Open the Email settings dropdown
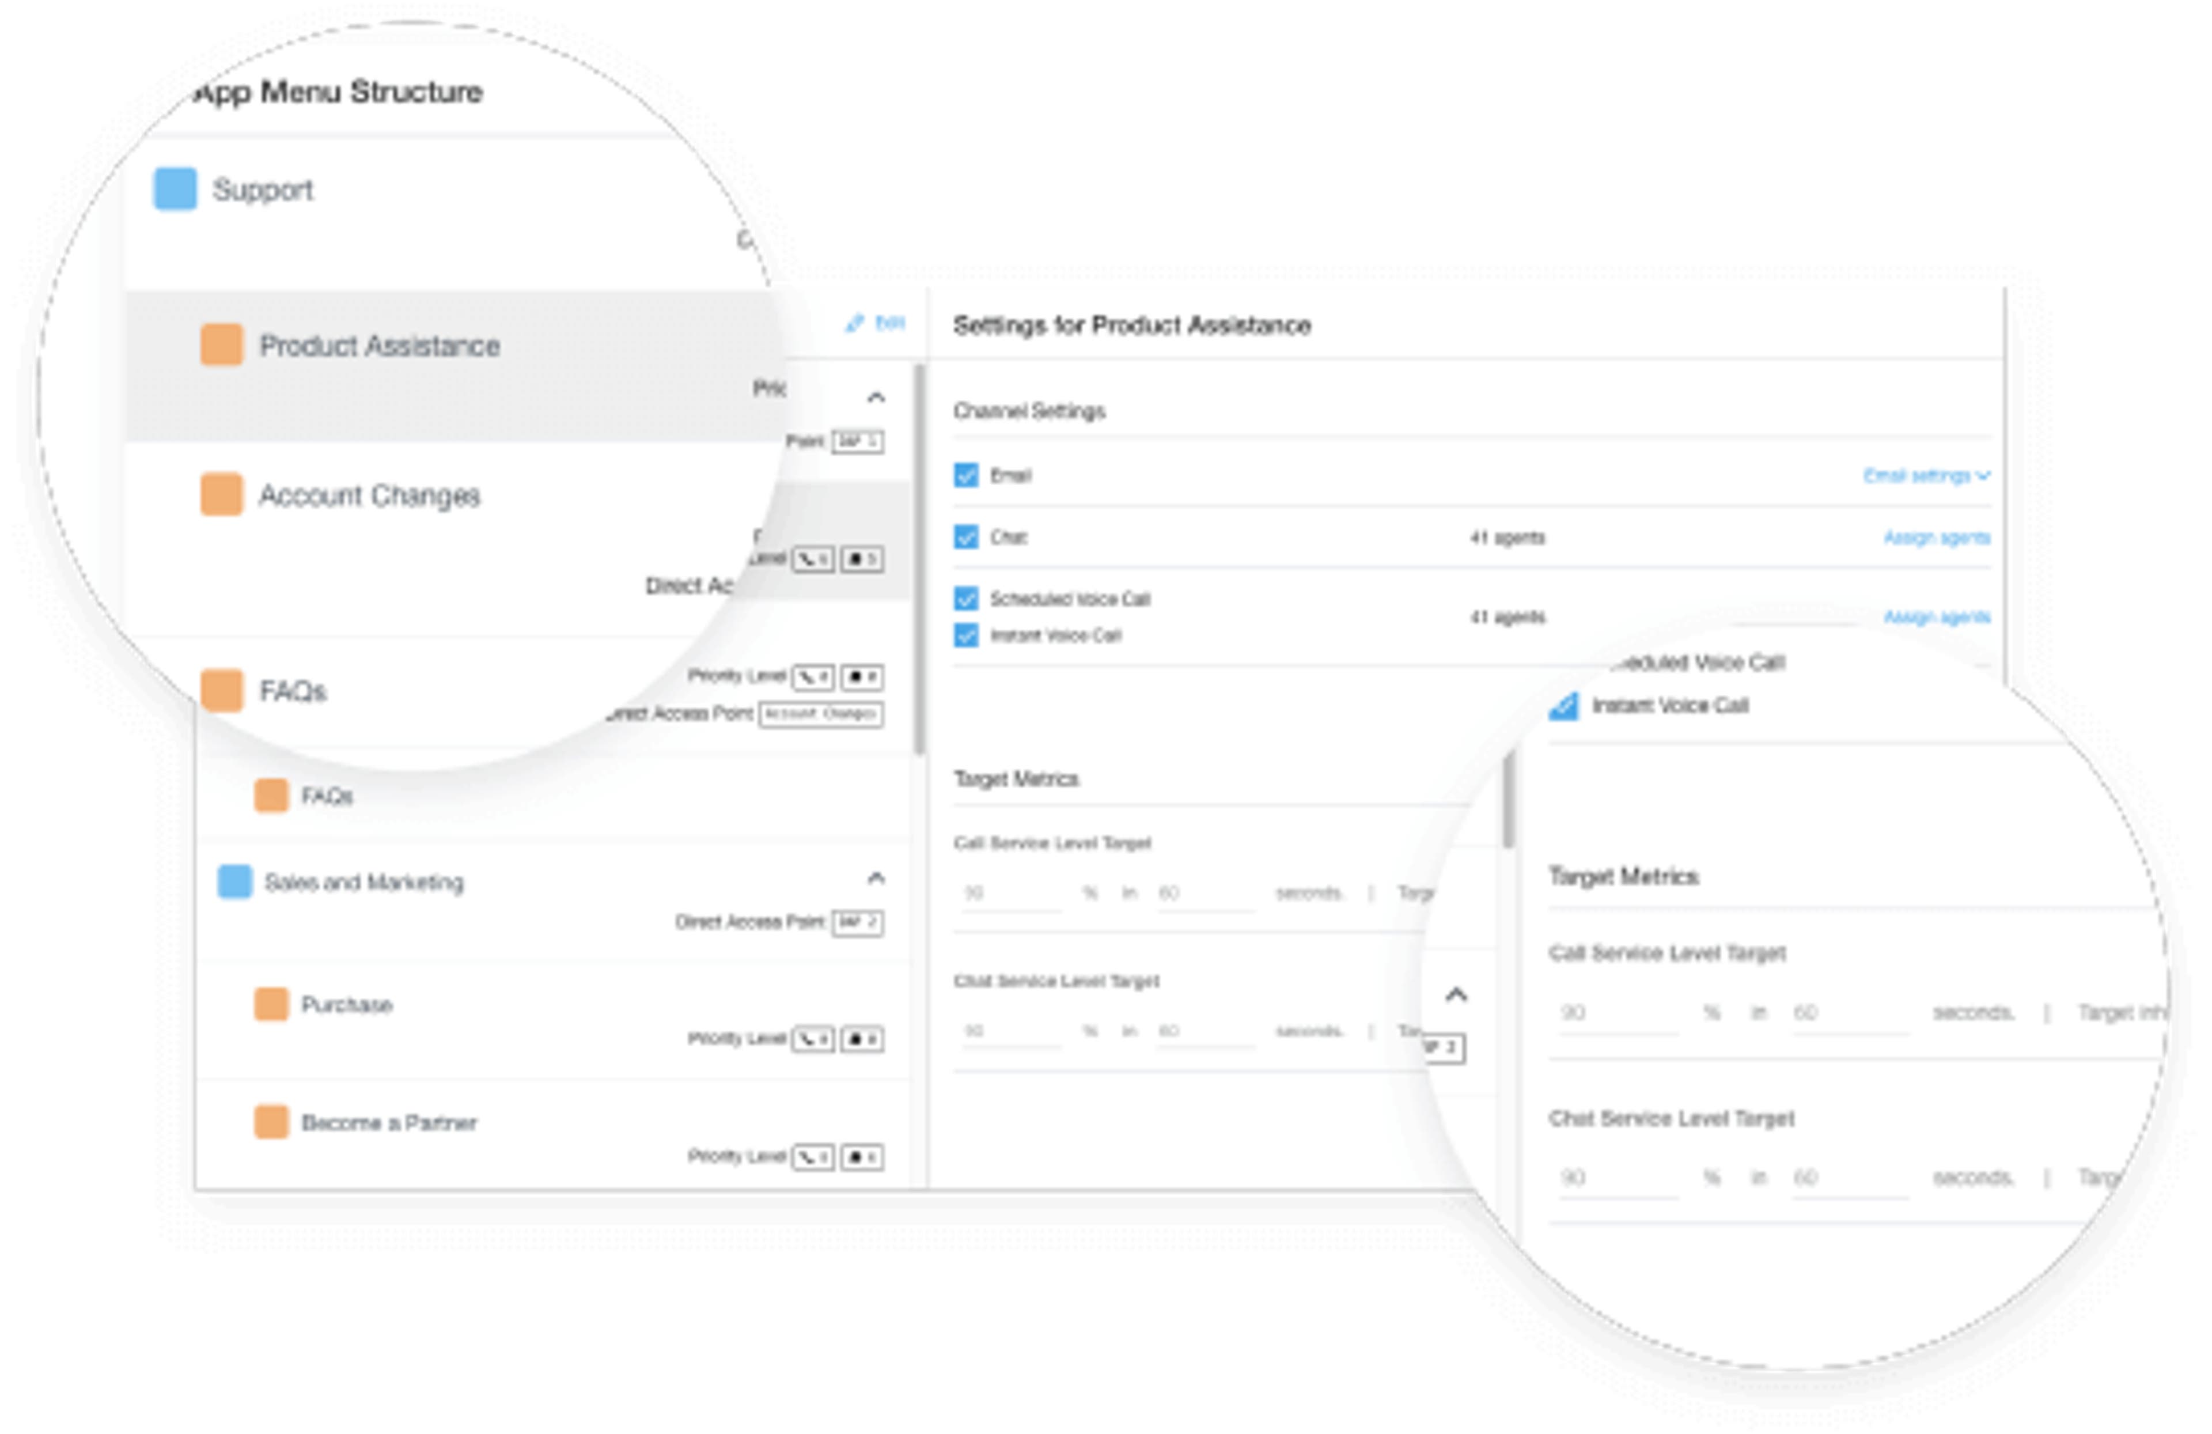2212x1434 pixels. pos(1925,476)
